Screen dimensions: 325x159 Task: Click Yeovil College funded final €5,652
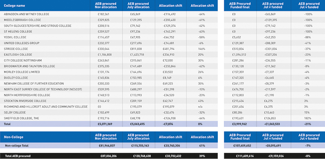click(236, 37)
